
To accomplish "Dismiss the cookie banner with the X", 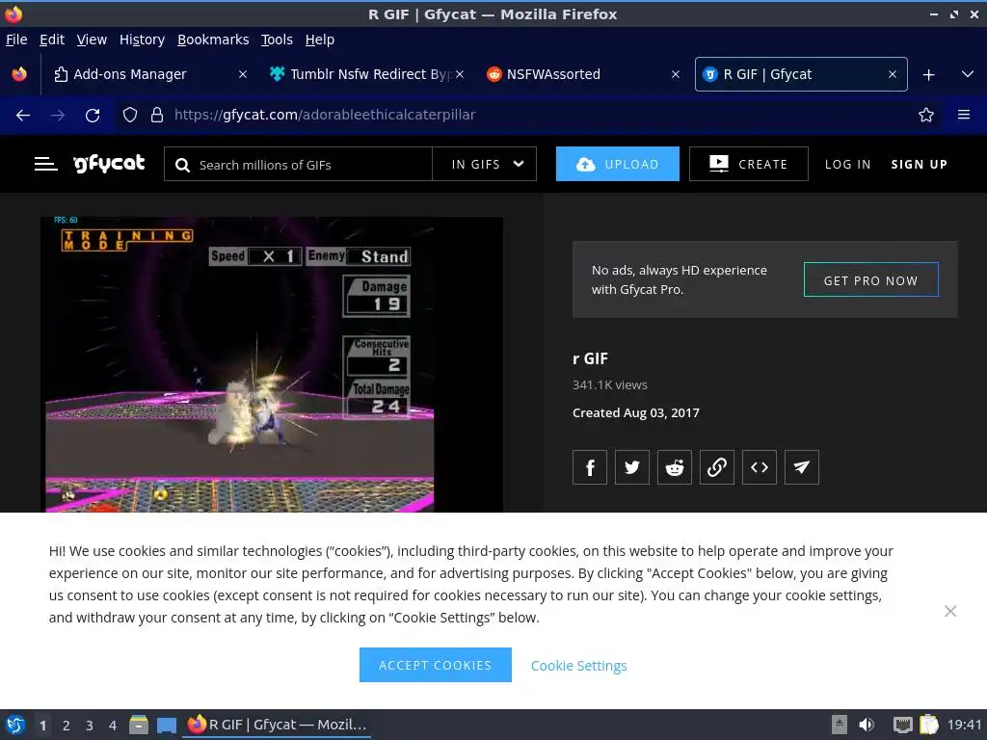I will coord(950,611).
